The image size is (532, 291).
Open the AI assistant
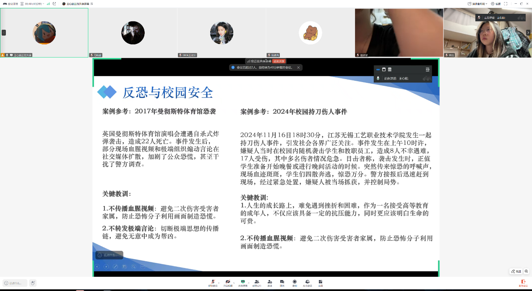(x=308, y=282)
